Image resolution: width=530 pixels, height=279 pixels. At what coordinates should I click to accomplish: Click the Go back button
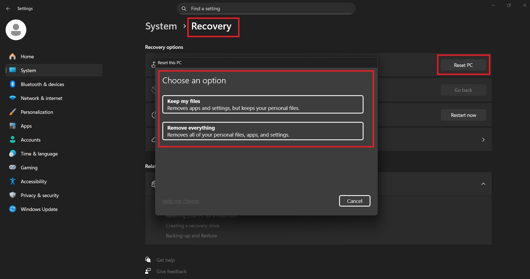click(463, 90)
